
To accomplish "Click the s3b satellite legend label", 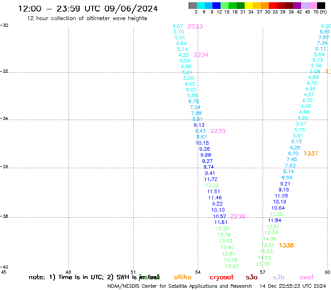I will pos(278,277).
